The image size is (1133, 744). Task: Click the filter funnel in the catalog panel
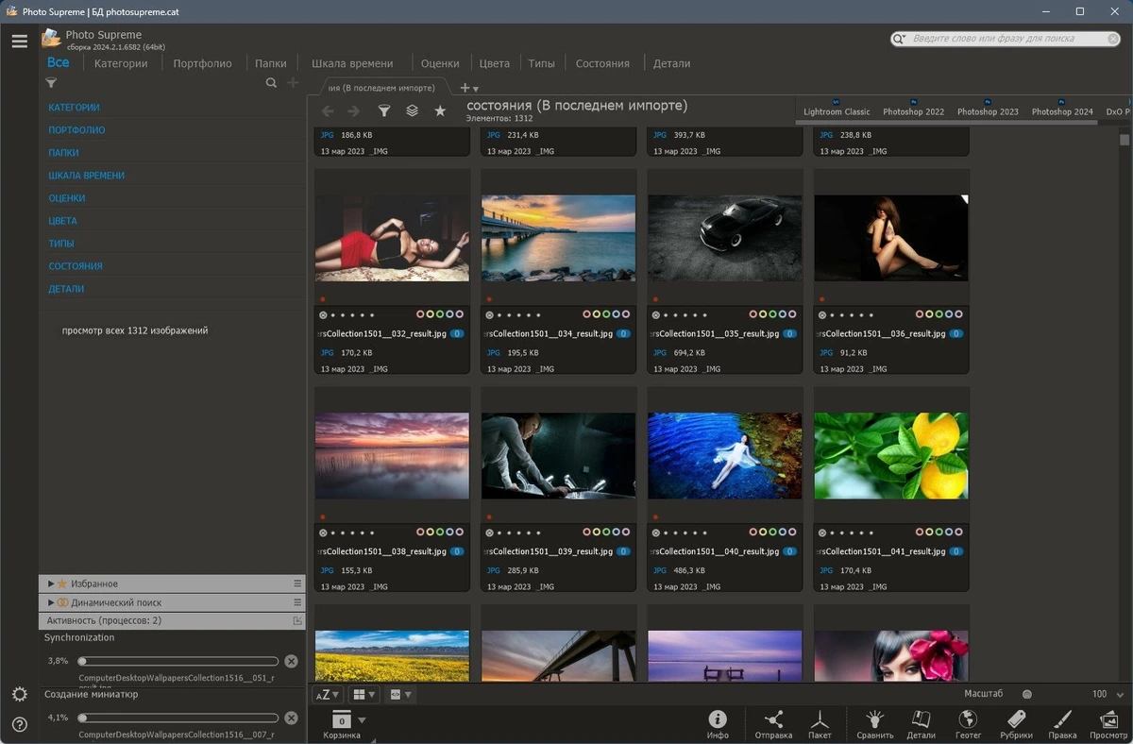point(52,83)
